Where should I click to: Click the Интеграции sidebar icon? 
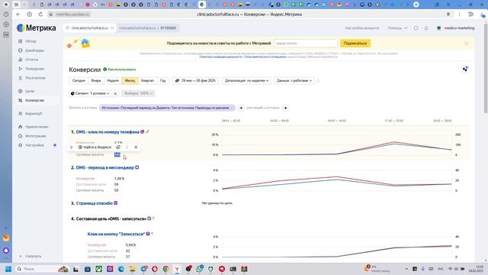click(x=21, y=136)
